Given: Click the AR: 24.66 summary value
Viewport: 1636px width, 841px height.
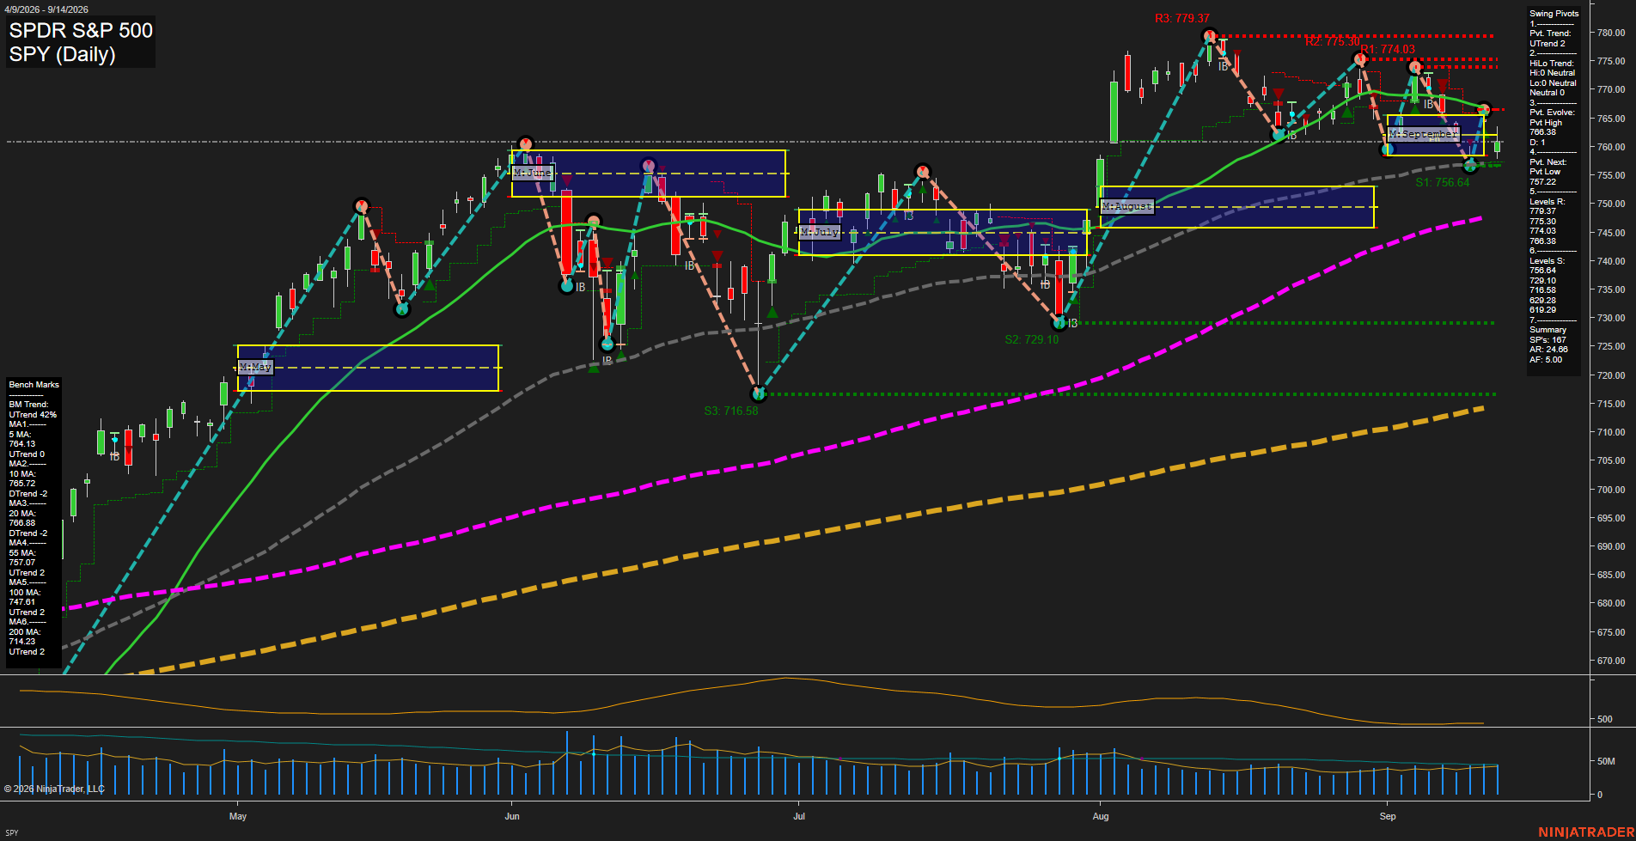Looking at the screenshot, I should click(x=1548, y=350).
